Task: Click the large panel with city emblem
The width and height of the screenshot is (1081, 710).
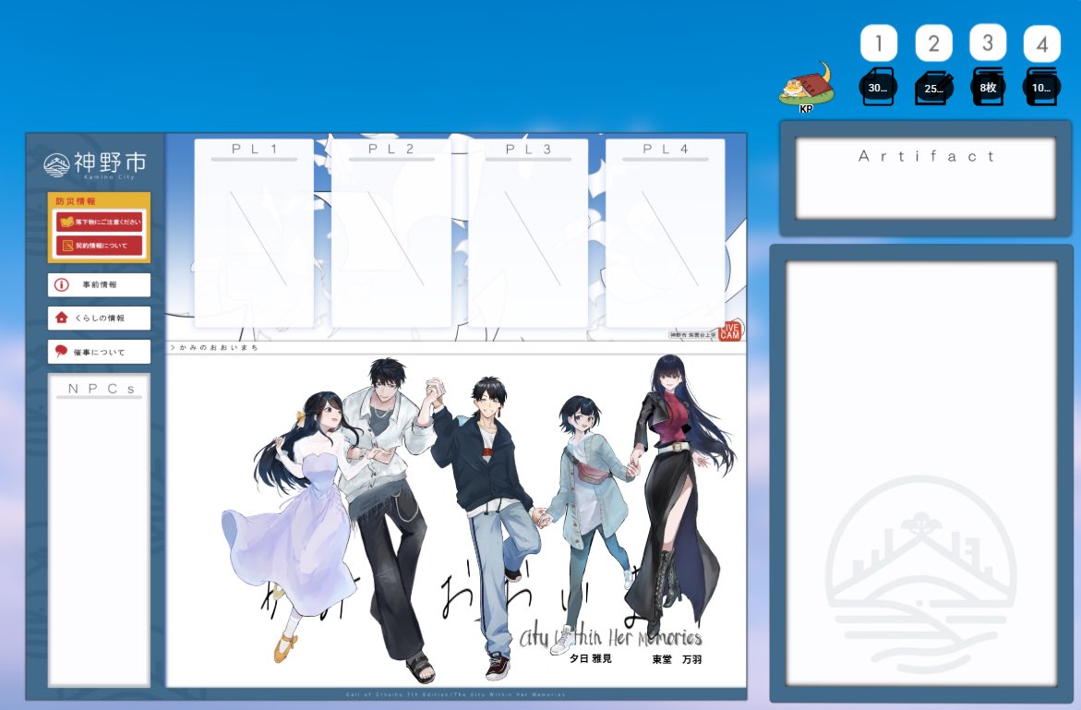Action: coord(921,474)
